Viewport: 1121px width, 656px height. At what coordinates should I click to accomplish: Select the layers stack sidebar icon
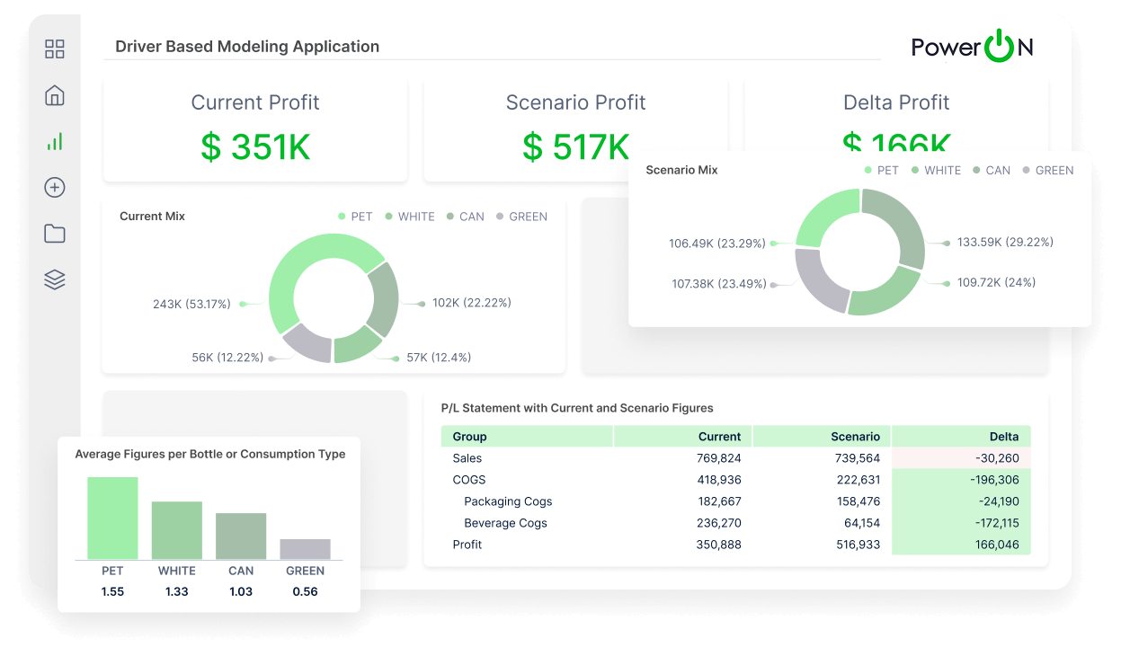[55, 279]
